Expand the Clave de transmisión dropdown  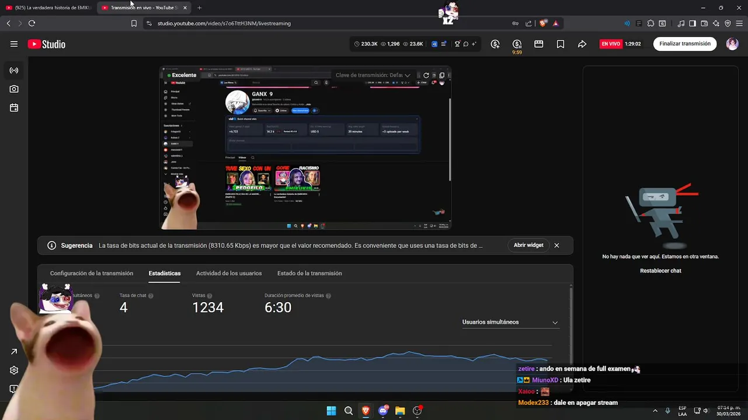373,75
